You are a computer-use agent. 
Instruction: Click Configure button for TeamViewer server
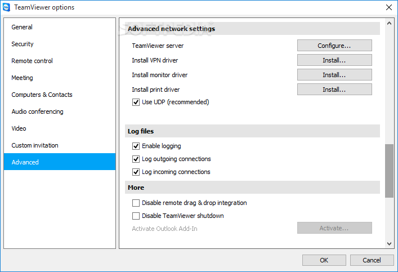[334, 46]
